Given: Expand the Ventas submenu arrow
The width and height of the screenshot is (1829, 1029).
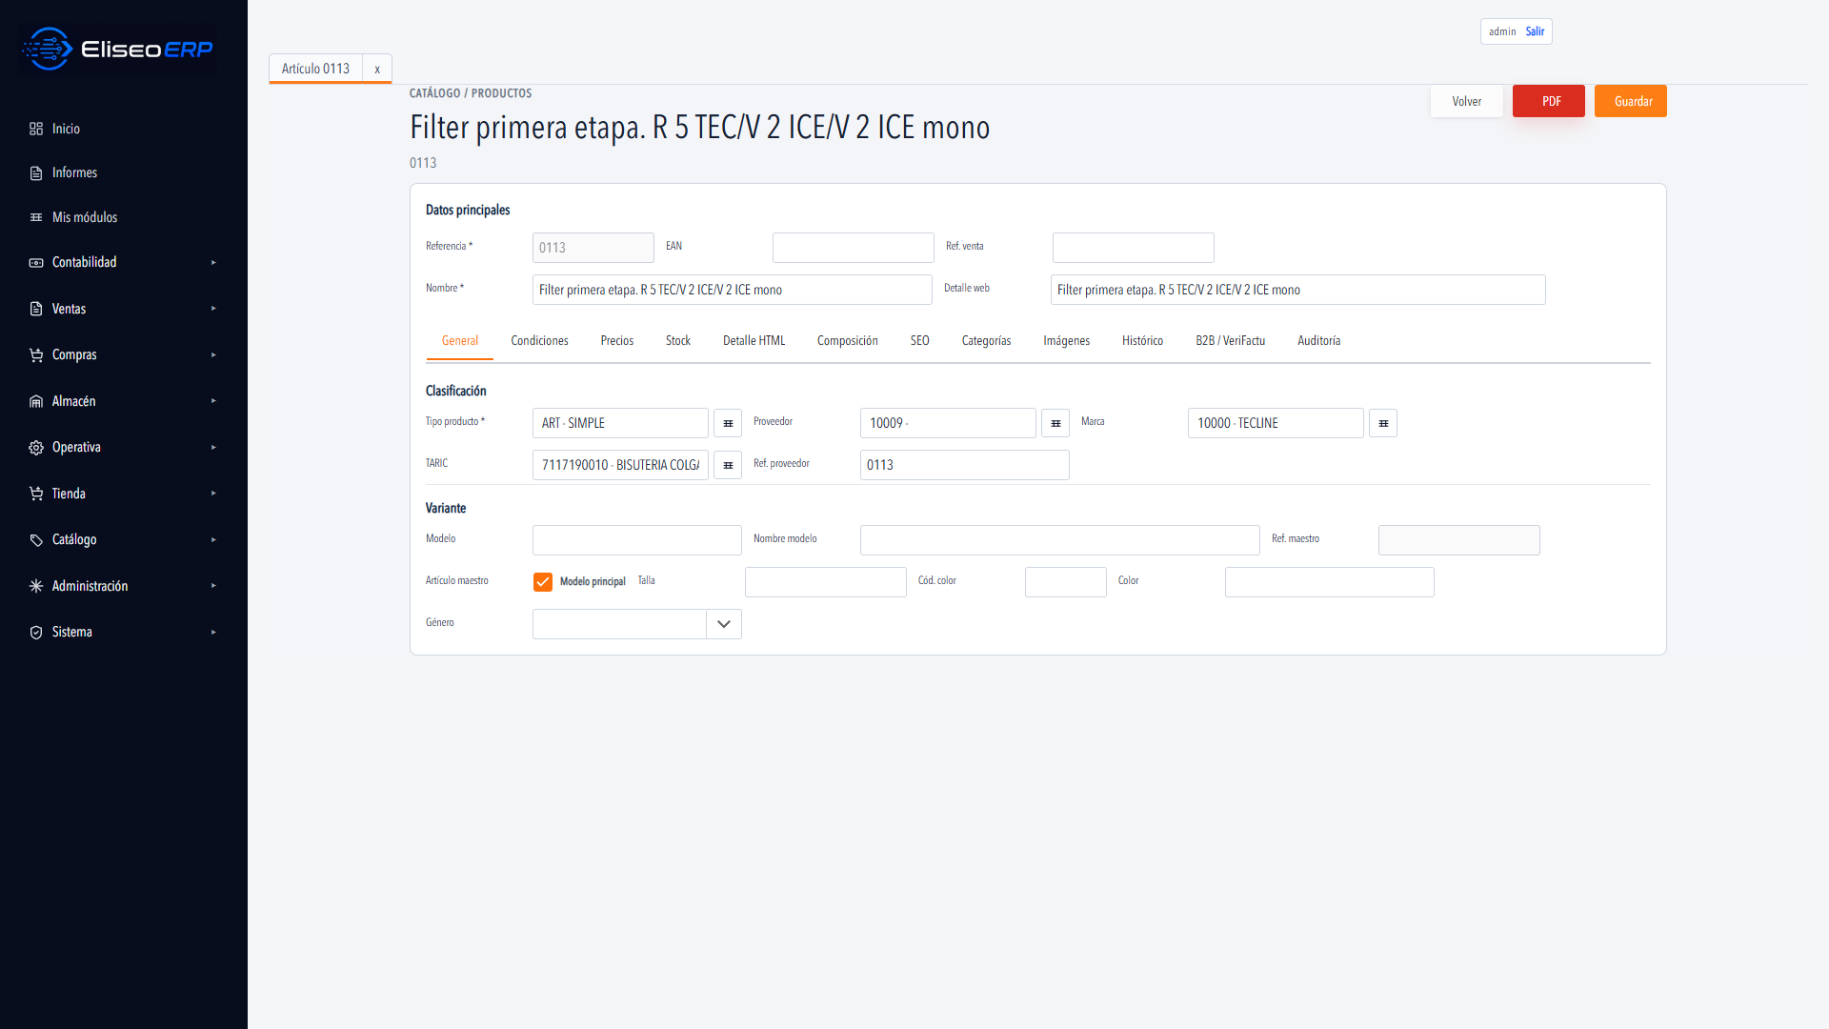Looking at the screenshot, I should tap(213, 309).
